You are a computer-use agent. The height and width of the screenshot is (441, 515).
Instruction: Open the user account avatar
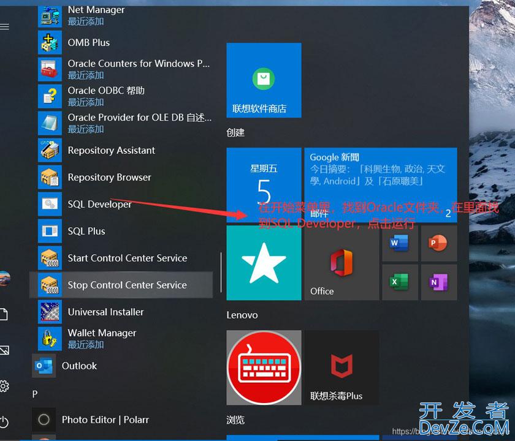pyautogui.click(x=5, y=279)
